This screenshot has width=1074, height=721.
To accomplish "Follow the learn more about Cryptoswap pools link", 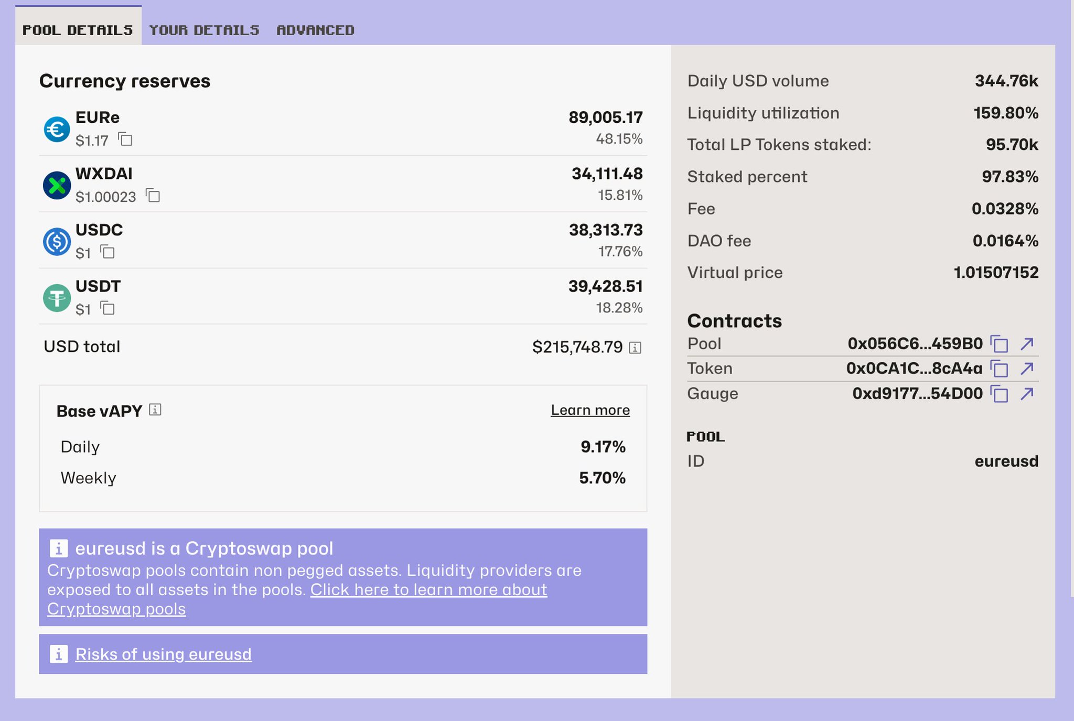I will (428, 590).
